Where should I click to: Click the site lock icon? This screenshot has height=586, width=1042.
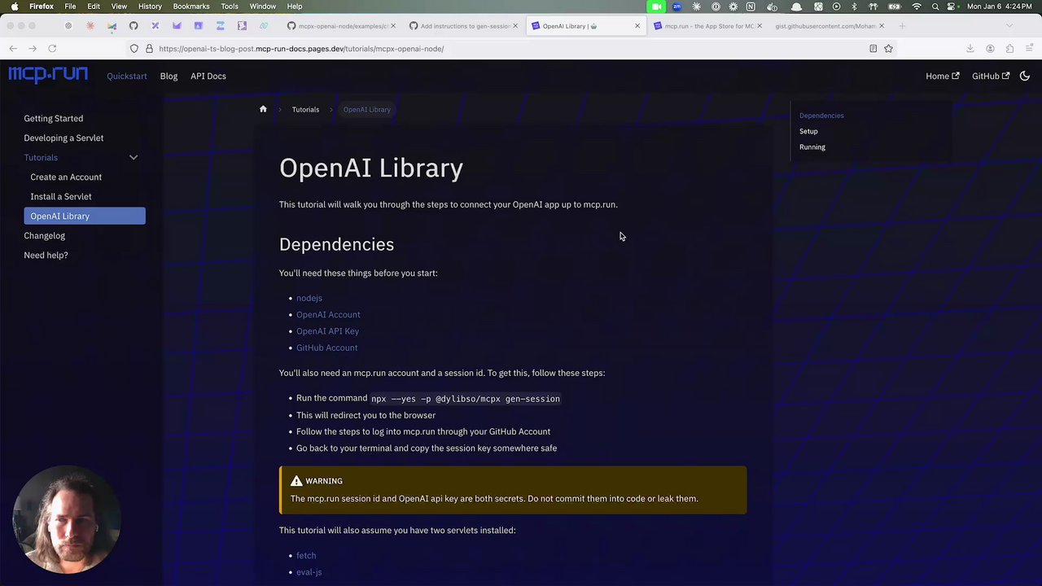149,49
